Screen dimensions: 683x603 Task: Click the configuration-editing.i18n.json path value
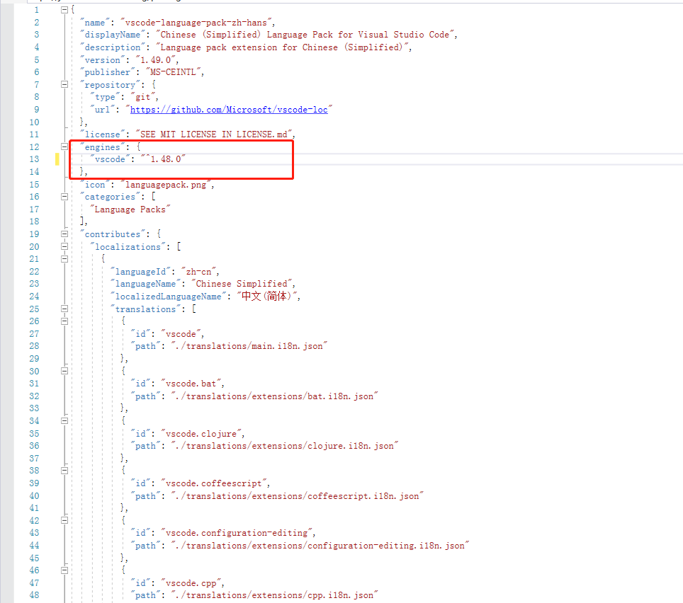(x=320, y=545)
